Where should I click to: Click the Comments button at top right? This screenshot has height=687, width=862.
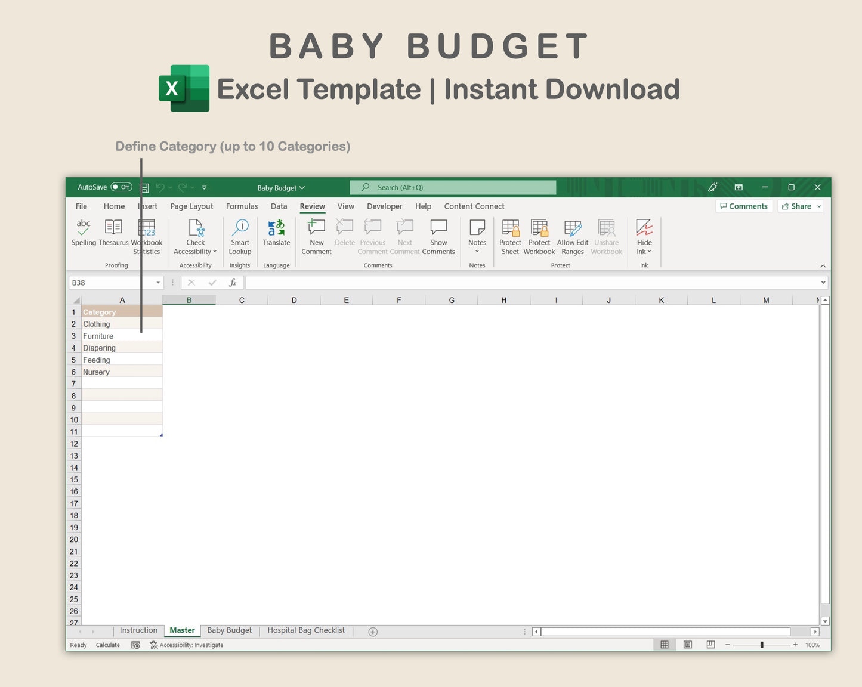coord(743,206)
